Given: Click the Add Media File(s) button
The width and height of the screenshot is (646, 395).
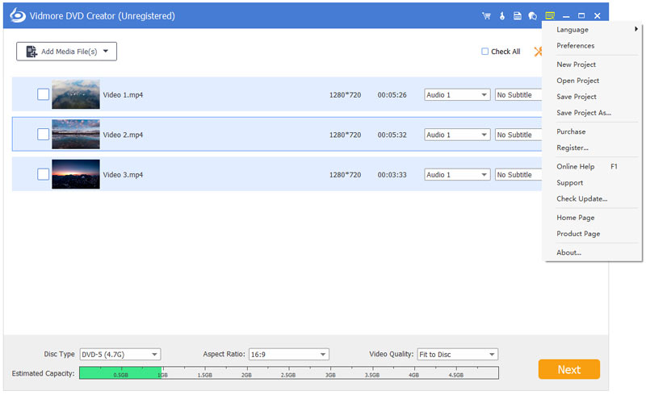Looking at the screenshot, I should 67,52.
